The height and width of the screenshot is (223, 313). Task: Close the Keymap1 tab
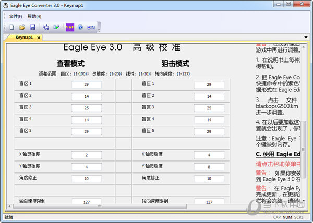pos(39,38)
